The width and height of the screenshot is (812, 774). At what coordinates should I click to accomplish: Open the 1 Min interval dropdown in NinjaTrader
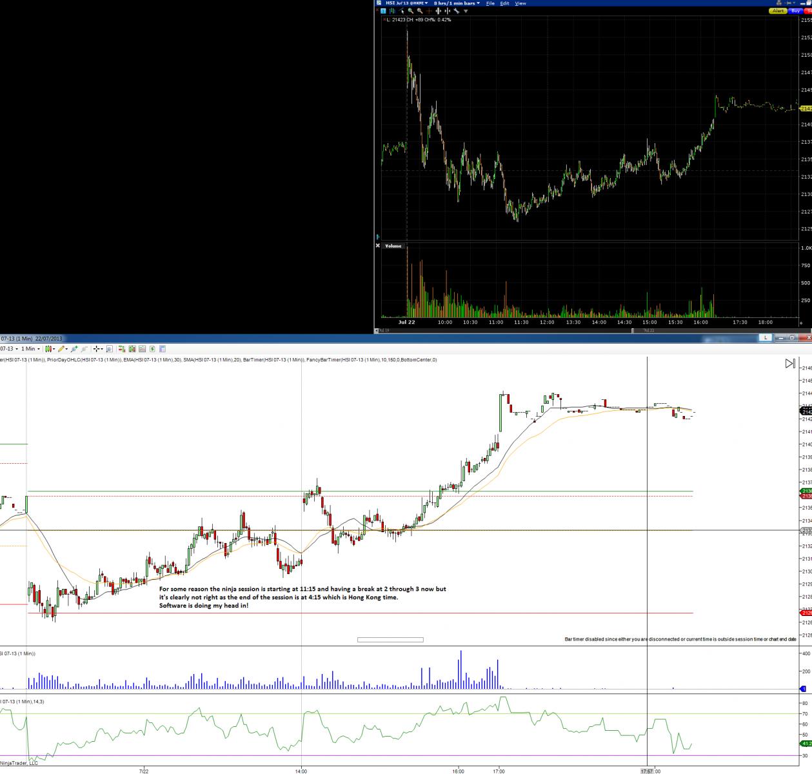30,349
